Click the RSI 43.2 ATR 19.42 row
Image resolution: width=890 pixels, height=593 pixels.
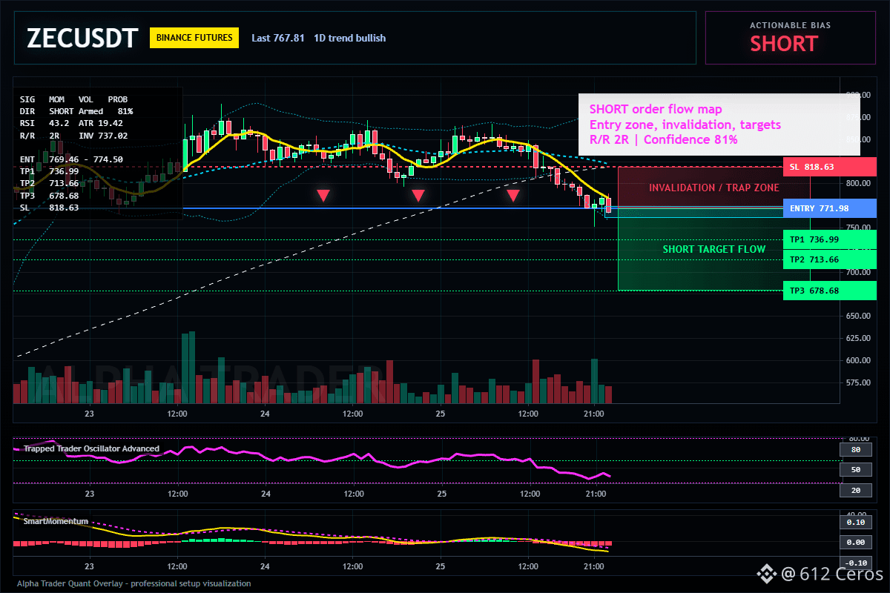[x=71, y=123]
